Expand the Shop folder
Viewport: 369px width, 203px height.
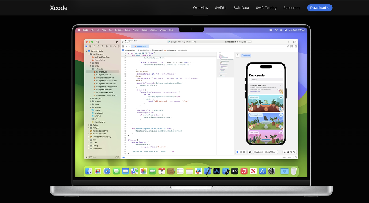click(91, 104)
